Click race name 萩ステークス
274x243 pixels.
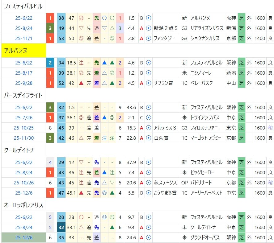pos(165,183)
